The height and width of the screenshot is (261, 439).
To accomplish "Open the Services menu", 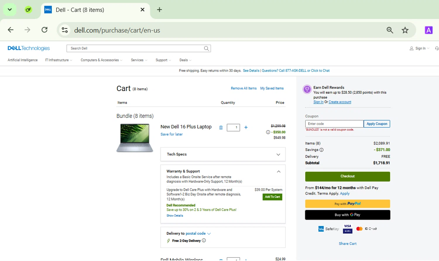I will (x=139, y=60).
